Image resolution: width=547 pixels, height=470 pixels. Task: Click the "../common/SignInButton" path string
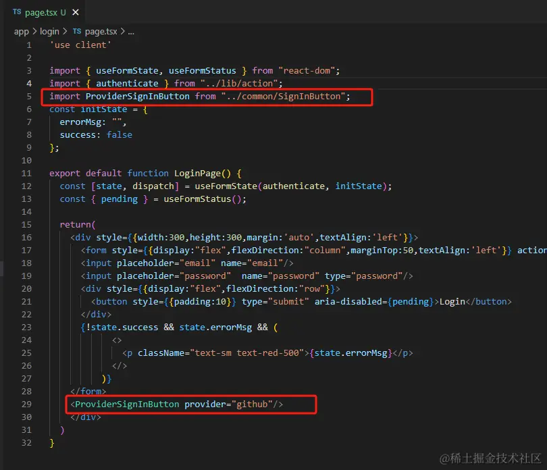[x=283, y=97]
